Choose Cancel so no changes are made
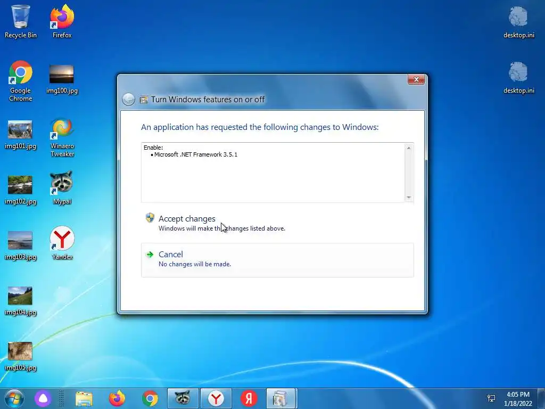This screenshot has width=545, height=409. tap(277, 260)
